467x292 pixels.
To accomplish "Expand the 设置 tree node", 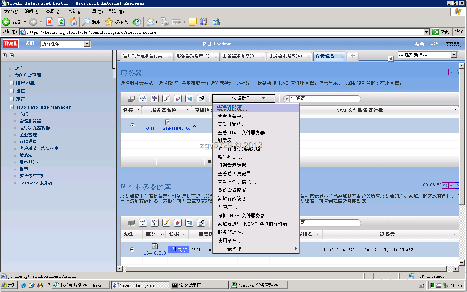I will coord(12,91).
